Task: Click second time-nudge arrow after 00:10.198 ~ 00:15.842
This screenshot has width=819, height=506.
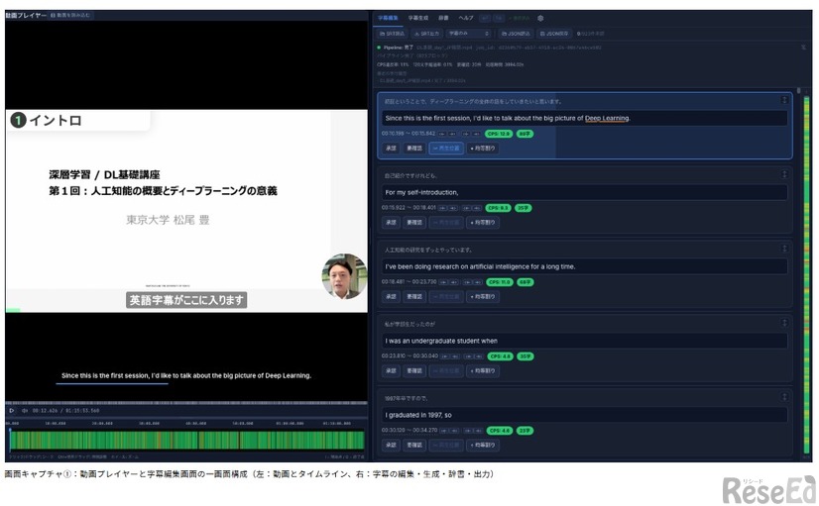Action: [x=453, y=134]
